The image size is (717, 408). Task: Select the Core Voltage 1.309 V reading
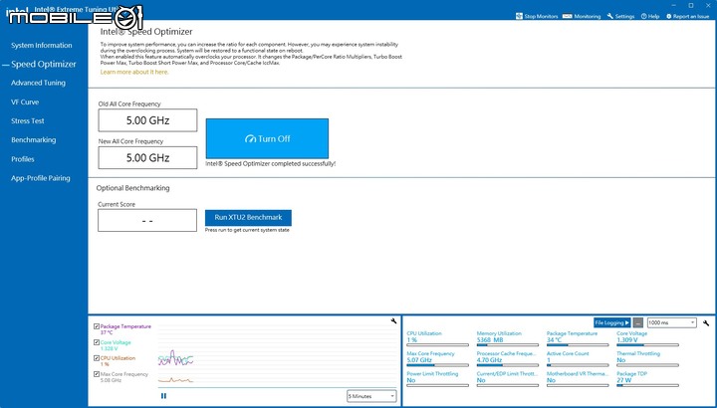click(x=627, y=340)
